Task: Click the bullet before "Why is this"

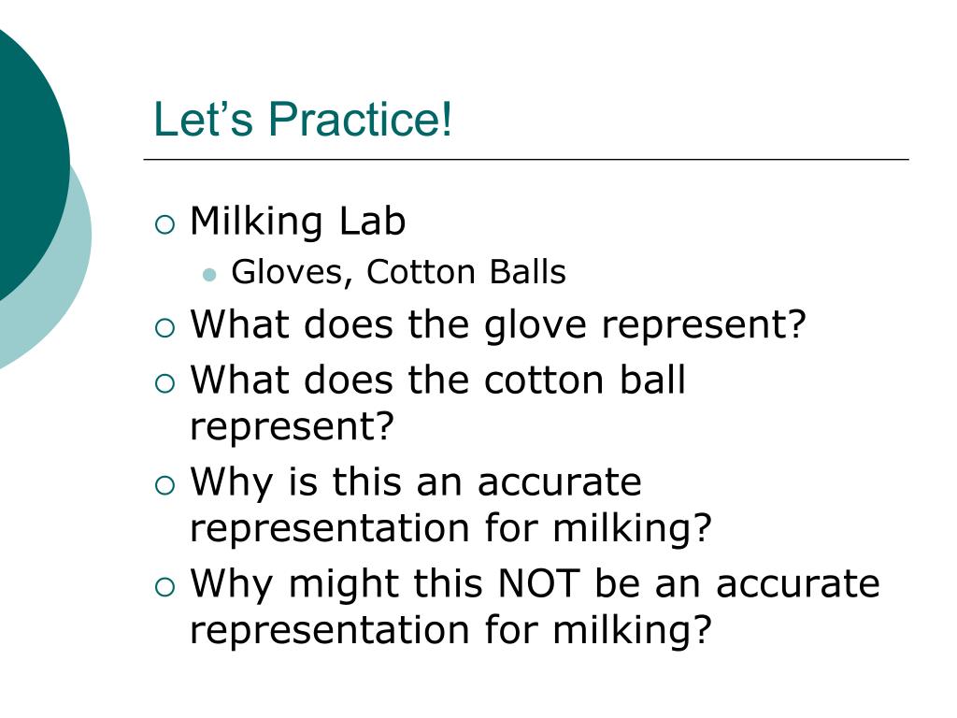Action: pyautogui.click(x=164, y=485)
